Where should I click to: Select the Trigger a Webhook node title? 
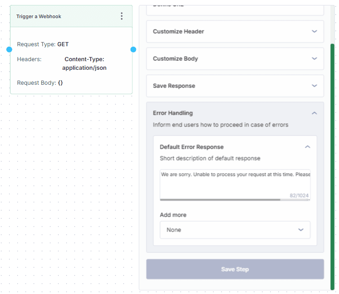click(39, 16)
